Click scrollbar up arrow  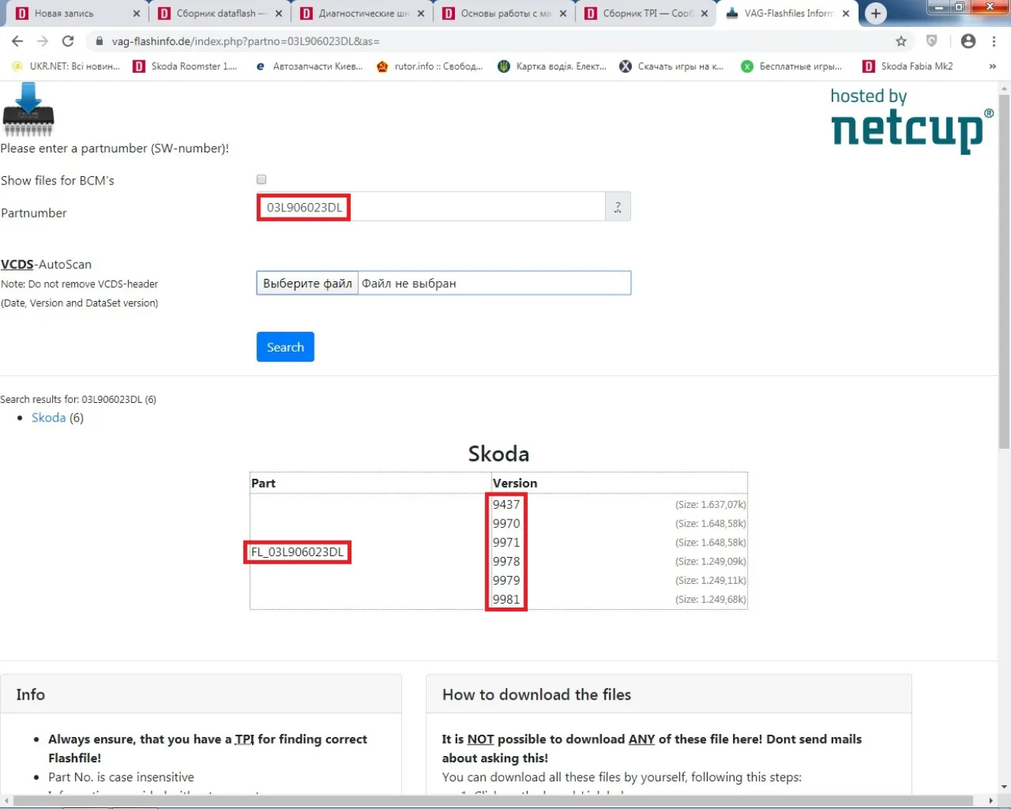click(1004, 88)
